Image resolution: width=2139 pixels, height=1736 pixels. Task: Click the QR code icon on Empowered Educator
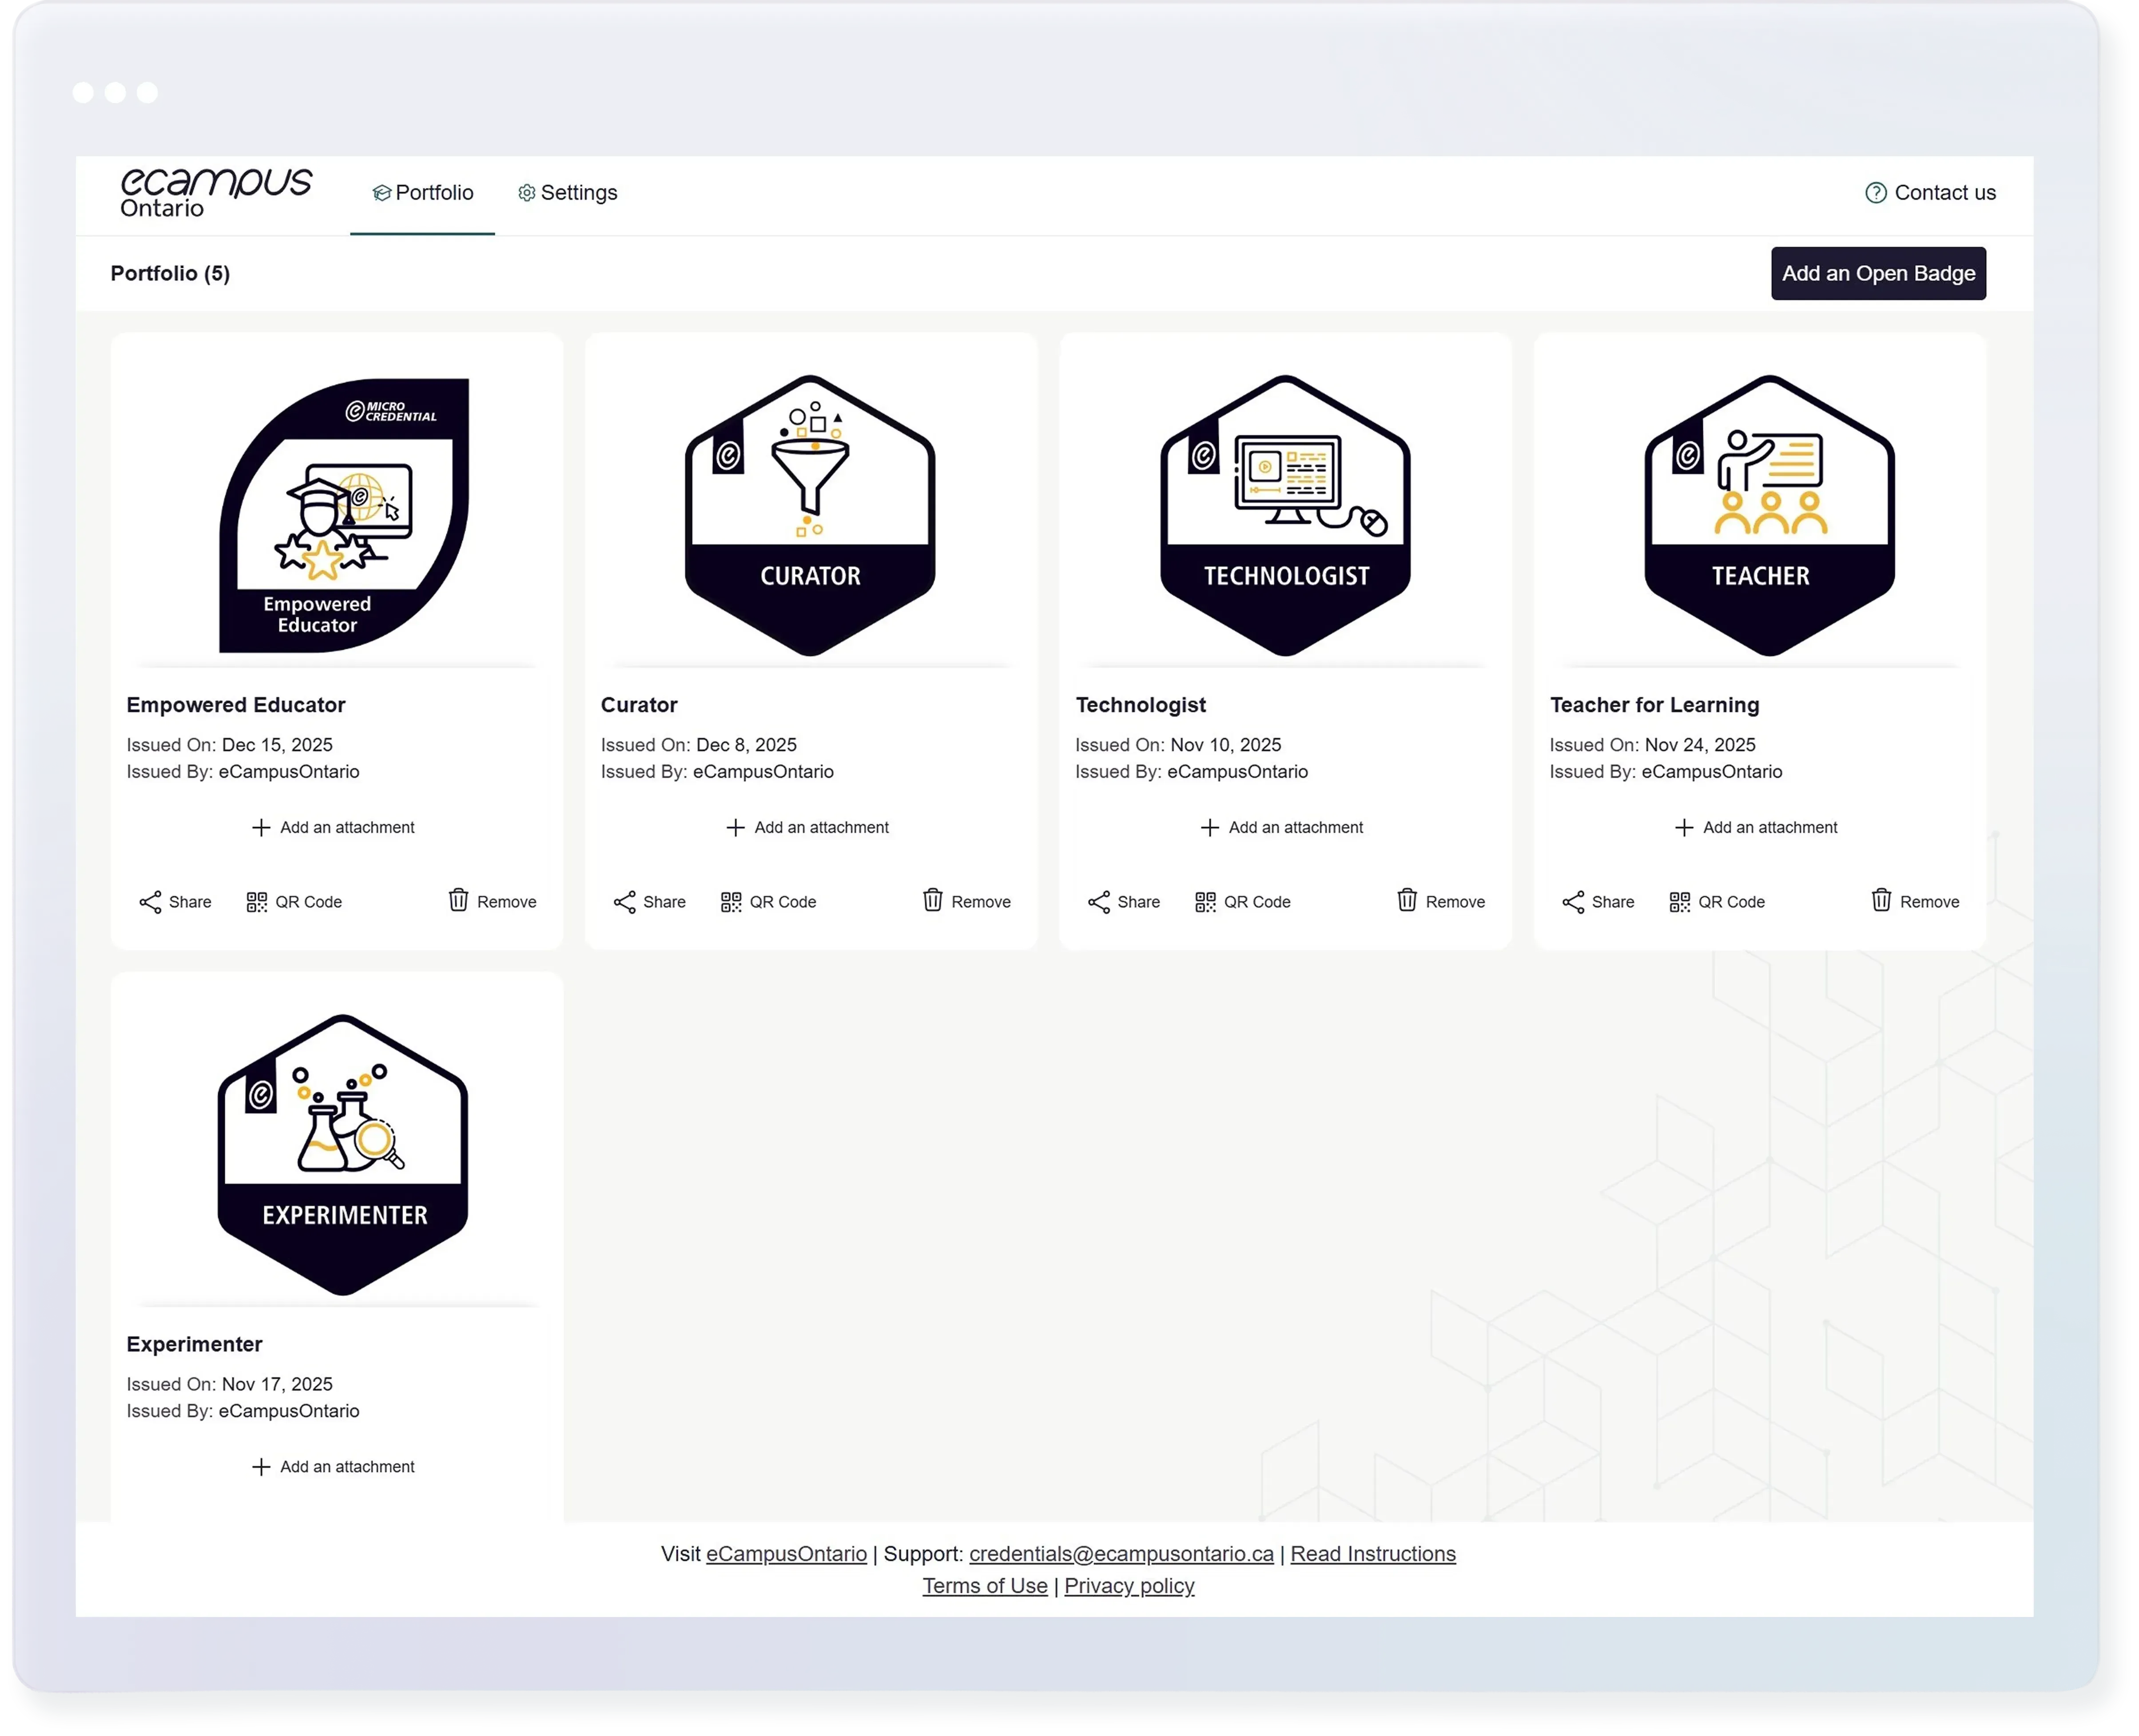coord(257,902)
